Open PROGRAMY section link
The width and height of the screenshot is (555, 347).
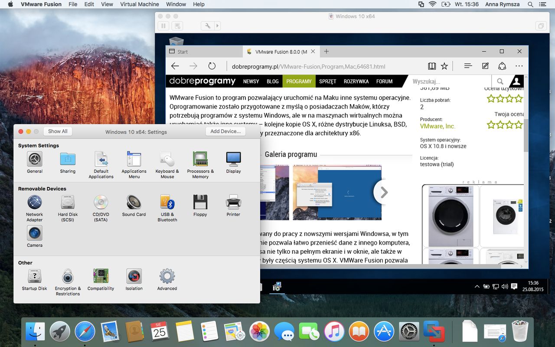click(299, 81)
